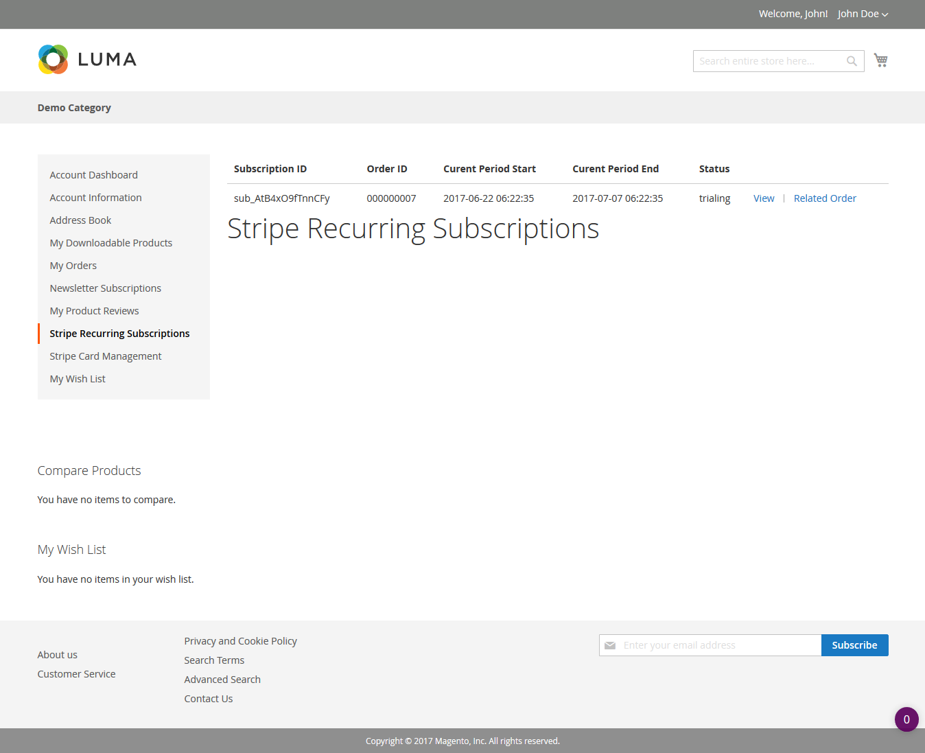Click the Status column header
The width and height of the screenshot is (925, 753).
click(714, 169)
